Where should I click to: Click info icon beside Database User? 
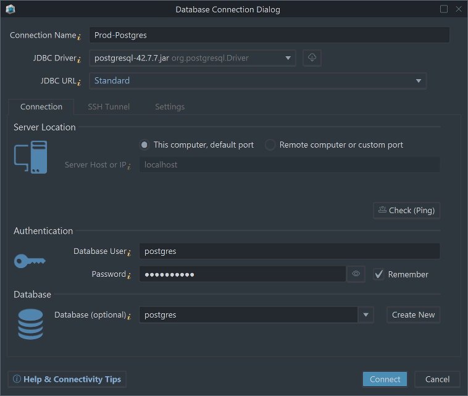(x=129, y=253)
